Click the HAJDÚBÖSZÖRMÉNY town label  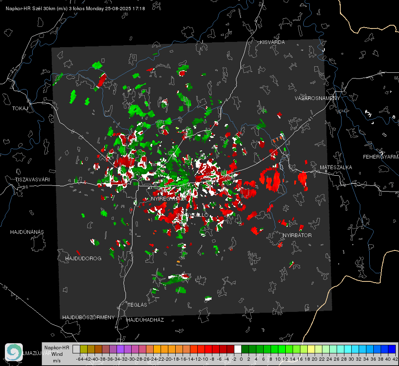pos(88,318)
